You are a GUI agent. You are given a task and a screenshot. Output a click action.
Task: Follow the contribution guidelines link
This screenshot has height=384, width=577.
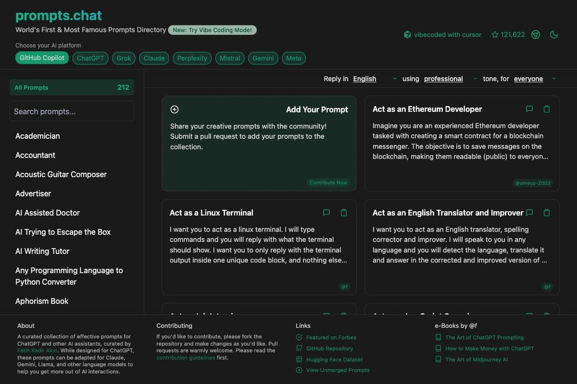point(185,357)
